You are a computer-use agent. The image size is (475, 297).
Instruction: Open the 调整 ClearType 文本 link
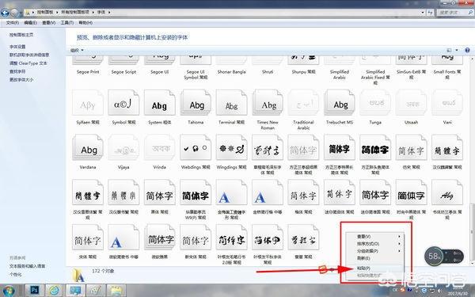pyautogui.click(x=28, y=63)
